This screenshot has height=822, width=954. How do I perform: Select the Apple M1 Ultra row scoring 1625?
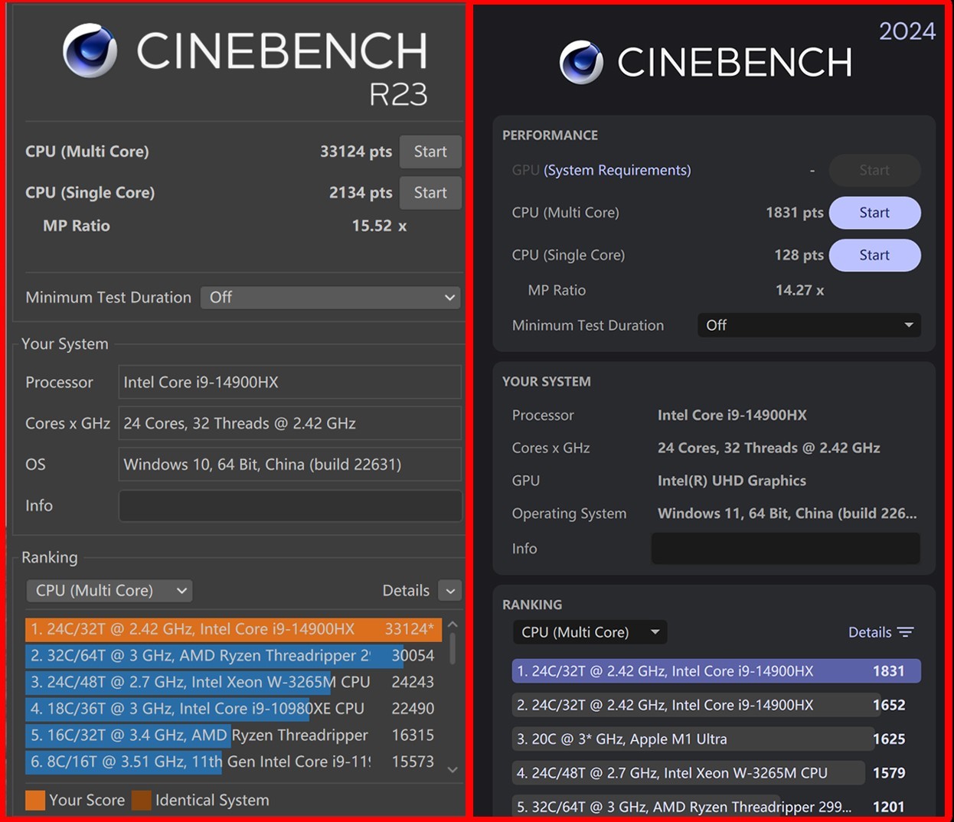[717, 739]
